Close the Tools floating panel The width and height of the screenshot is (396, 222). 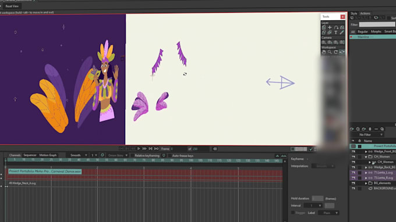tap(342, 17)
